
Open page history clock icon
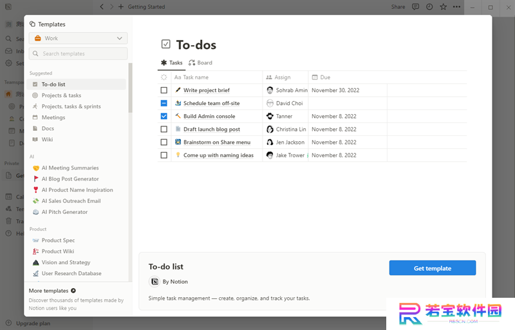(429, 6)
